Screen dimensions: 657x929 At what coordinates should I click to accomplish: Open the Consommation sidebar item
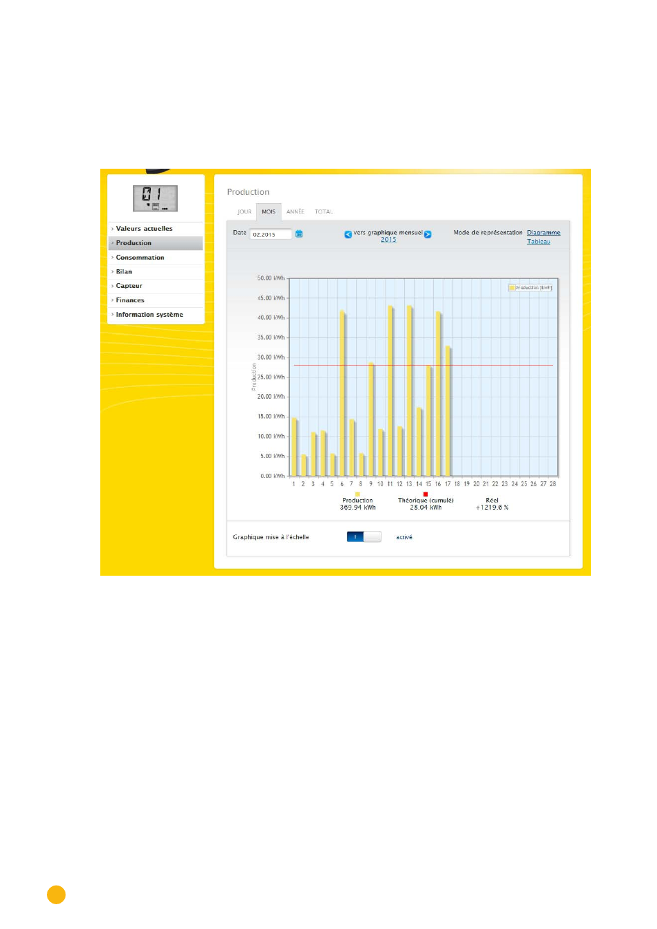[156, 258]
